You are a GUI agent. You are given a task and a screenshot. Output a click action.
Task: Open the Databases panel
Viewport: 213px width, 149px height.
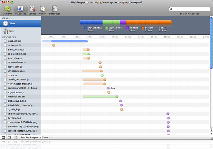click(54, 10)
